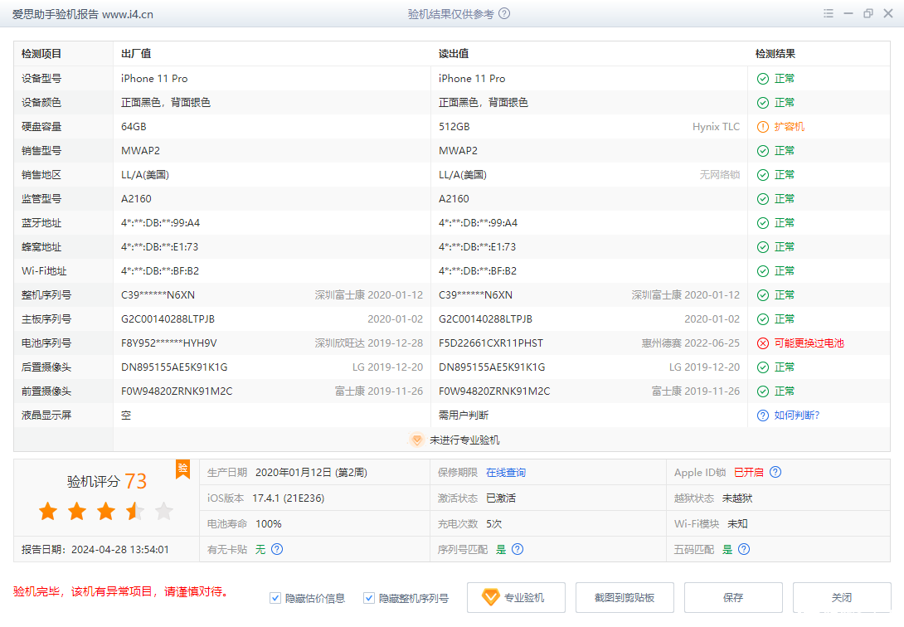Viewport: 904px width, 627px height.
Task: Restore down the report window
Action: coord(868,13)
